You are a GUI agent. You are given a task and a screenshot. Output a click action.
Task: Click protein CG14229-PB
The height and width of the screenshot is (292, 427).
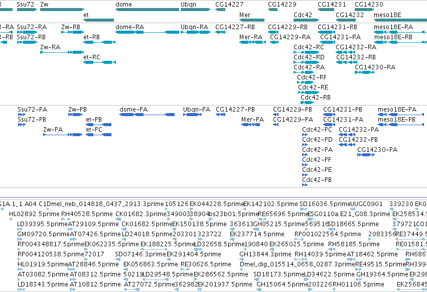click(275, 115)
